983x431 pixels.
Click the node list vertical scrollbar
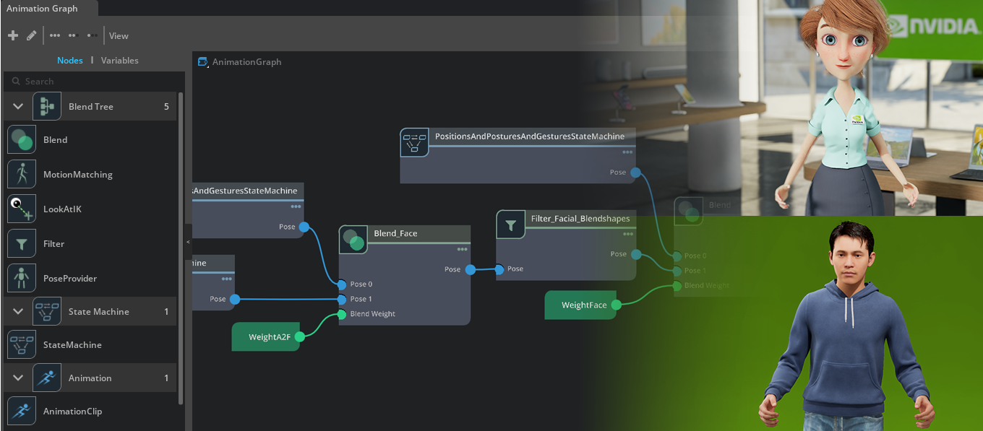(181, 248)
